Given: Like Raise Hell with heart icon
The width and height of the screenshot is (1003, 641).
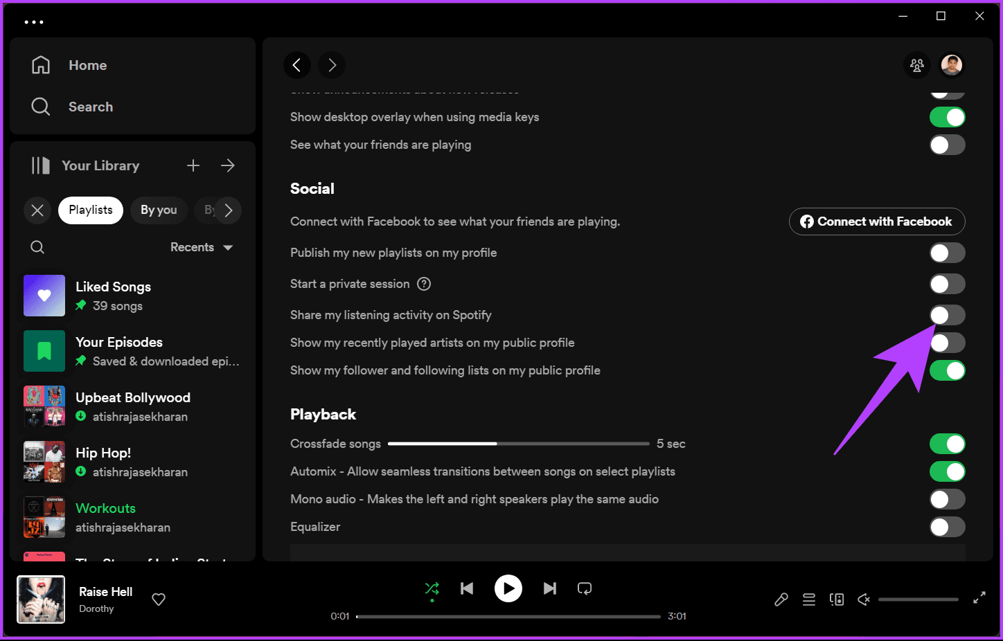Looking at the screenshot, I should [159, 599].
